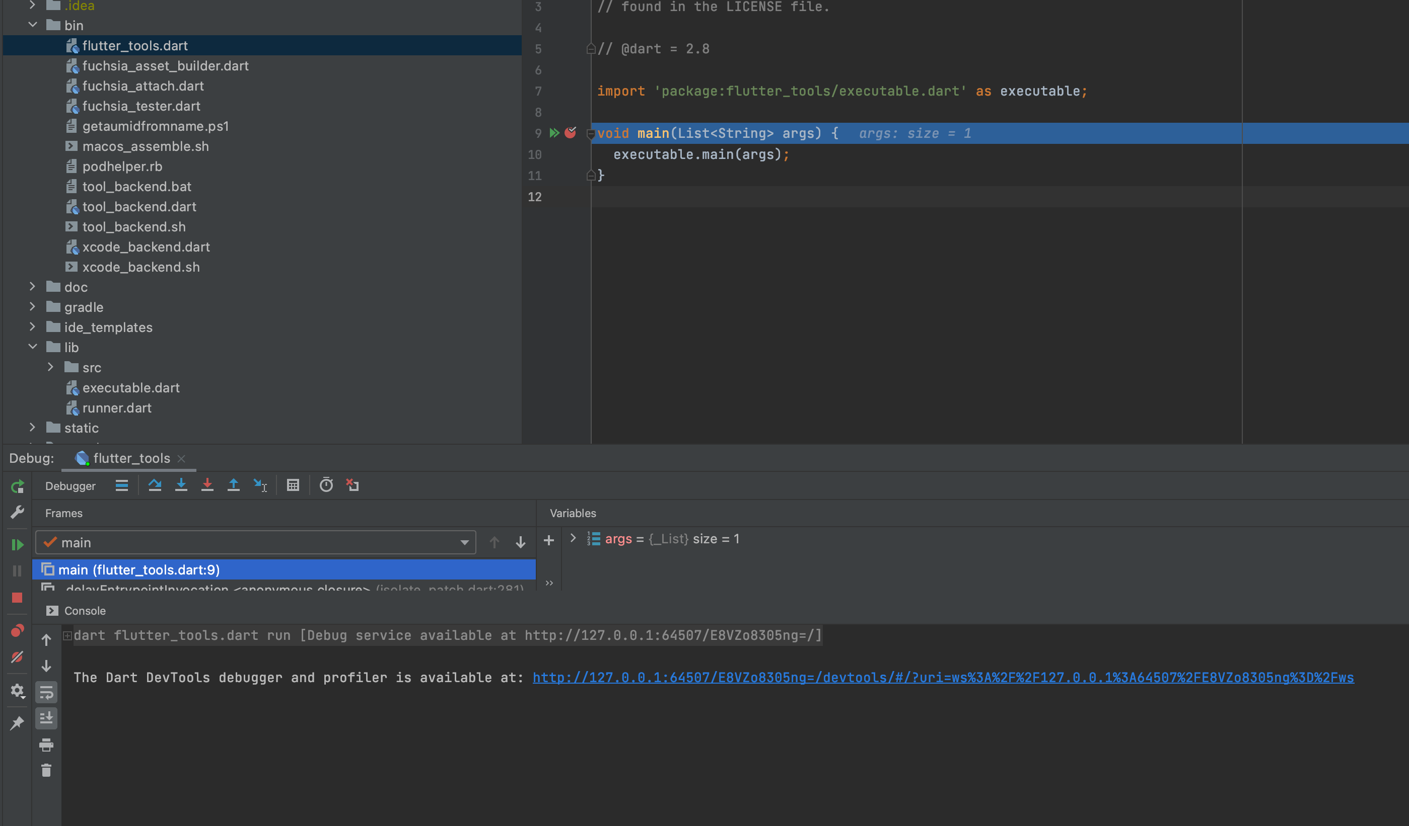Click the Resume Program green arrow
Viewport: 1409px width, 826px height.
(17, 544)
